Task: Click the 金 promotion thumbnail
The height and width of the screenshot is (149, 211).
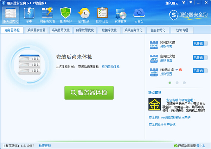Action: [x=155, y=104]
